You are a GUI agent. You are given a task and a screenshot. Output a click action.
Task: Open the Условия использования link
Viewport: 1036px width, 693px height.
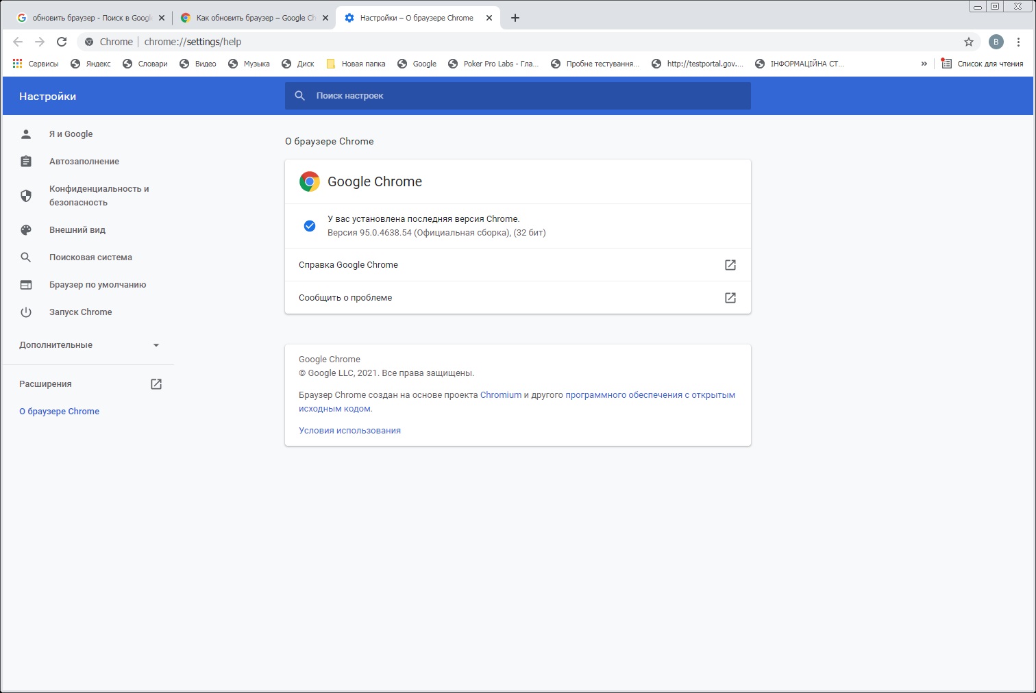coord(349,431)
